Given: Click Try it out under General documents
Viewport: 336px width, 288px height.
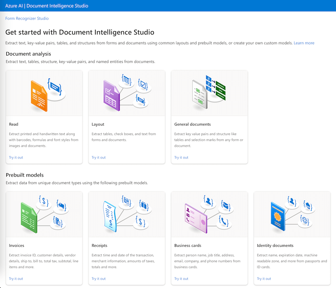Looking at the screenshot, I should 181,158.
